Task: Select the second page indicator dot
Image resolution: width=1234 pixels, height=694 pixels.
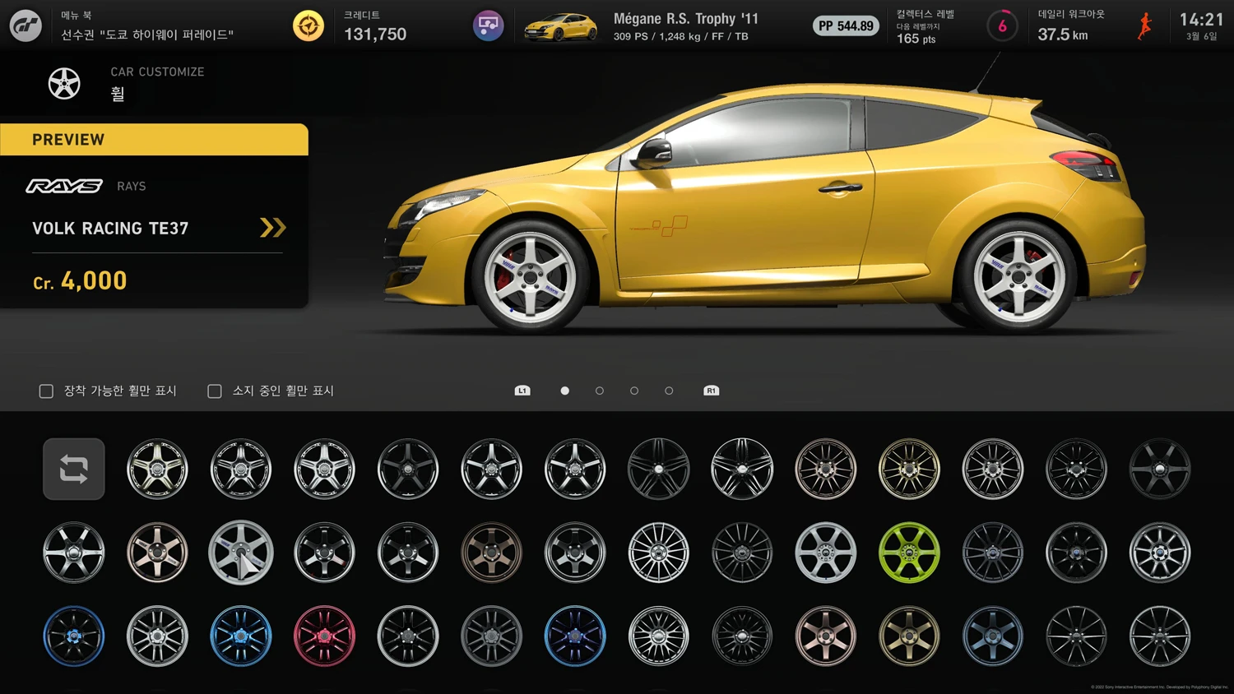Action: (600, 391)
